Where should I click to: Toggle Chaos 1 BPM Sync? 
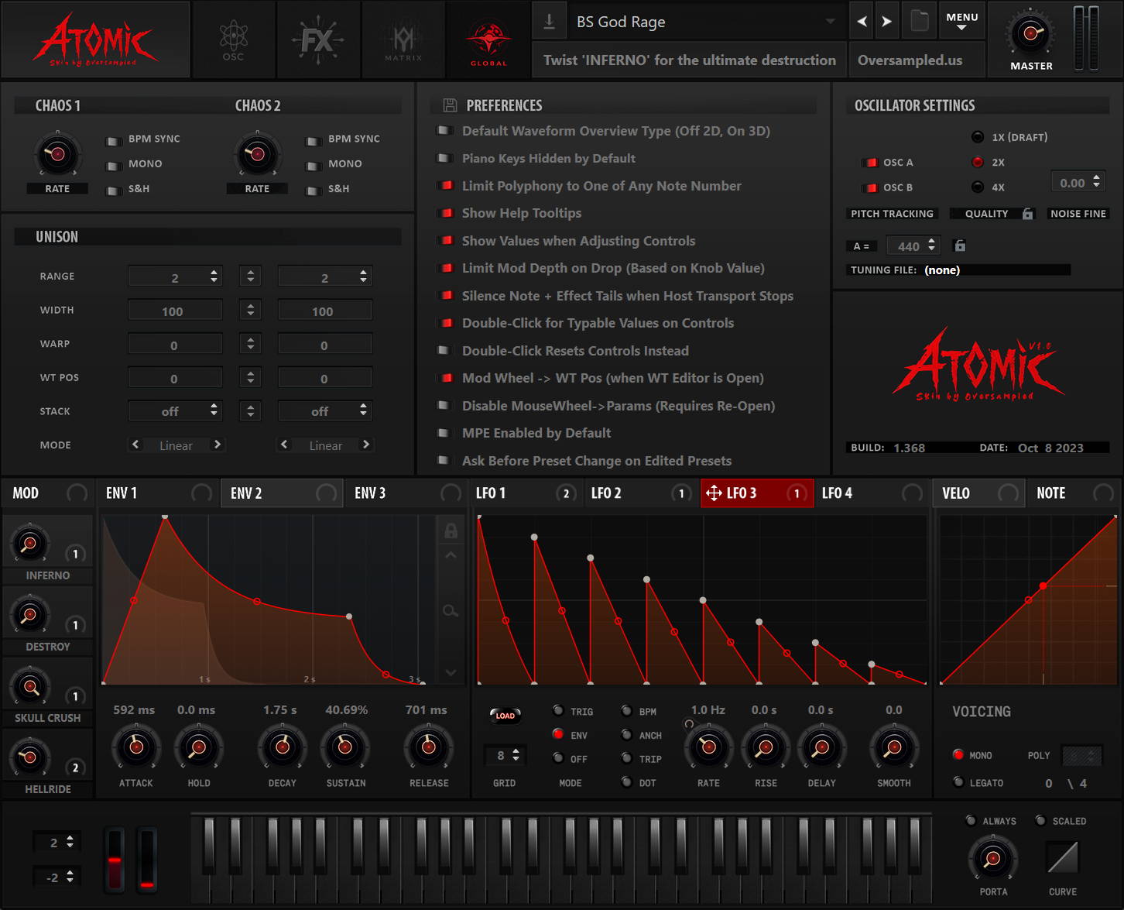pyautogui.click(x=113, y=140)
